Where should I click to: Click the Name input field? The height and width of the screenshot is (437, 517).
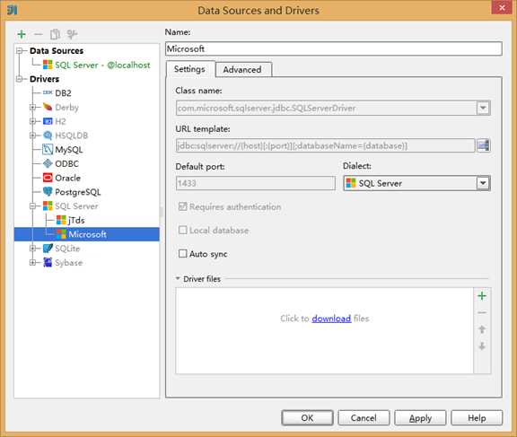click(334, 48)
